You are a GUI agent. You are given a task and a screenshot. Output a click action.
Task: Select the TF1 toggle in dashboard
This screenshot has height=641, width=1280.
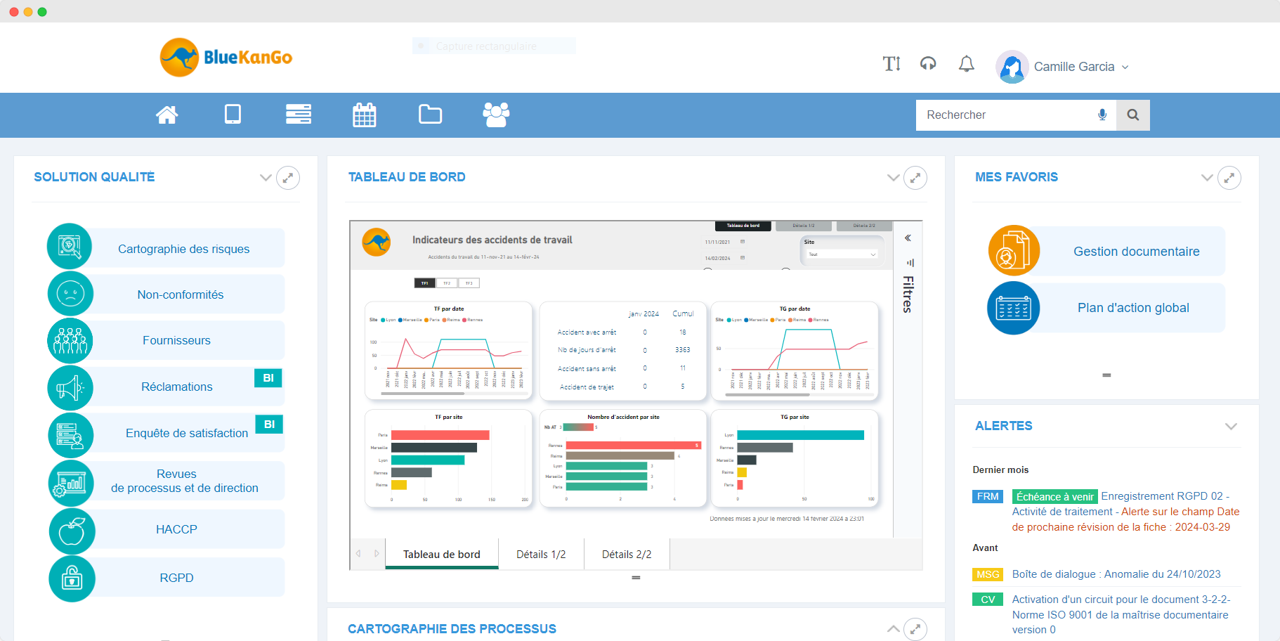(x=425, y=283)
